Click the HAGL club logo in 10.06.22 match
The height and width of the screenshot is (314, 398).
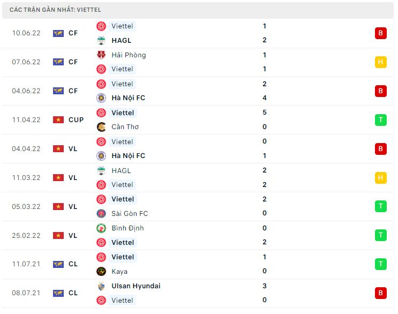[x=101, y=40]
